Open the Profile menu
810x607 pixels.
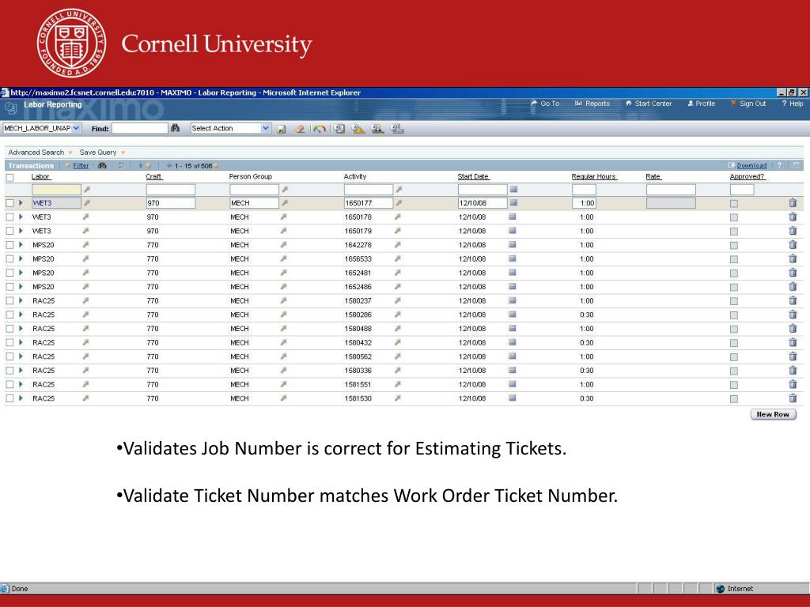coord(701,104)
